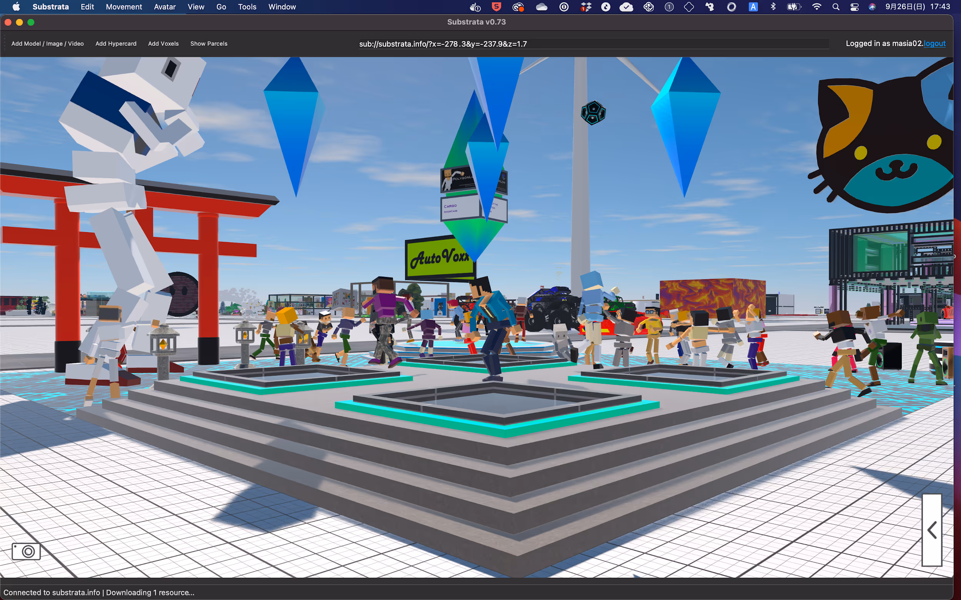Click the logout link
961x600 pixels.
(934, 44)
